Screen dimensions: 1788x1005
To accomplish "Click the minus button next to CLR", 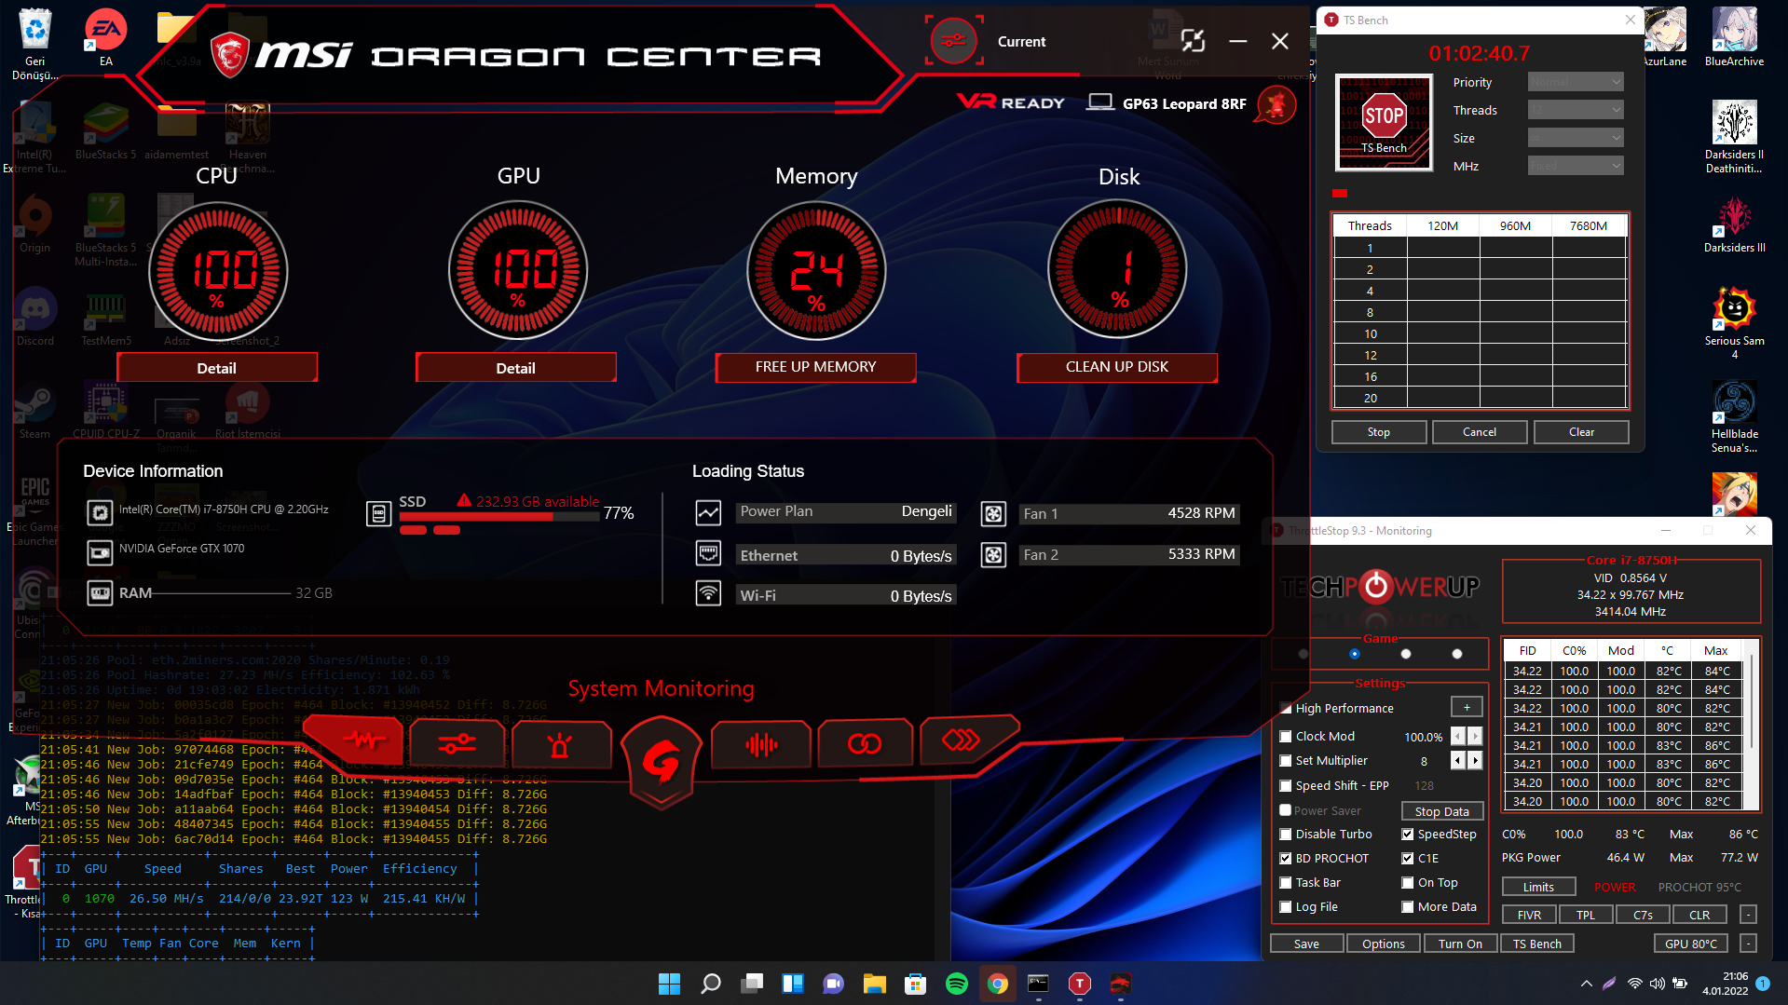I will point(1749,916).
